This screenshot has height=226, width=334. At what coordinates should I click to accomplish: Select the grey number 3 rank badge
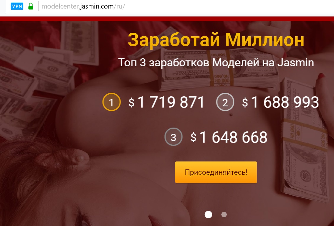[174, 137]
